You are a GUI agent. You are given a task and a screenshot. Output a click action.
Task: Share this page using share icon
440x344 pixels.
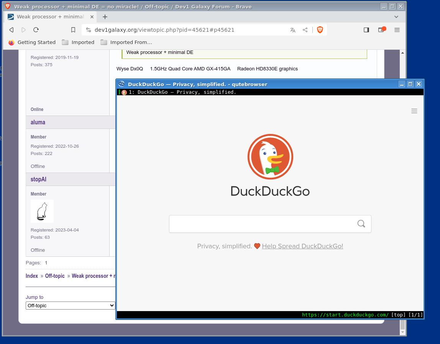point(305,30)
